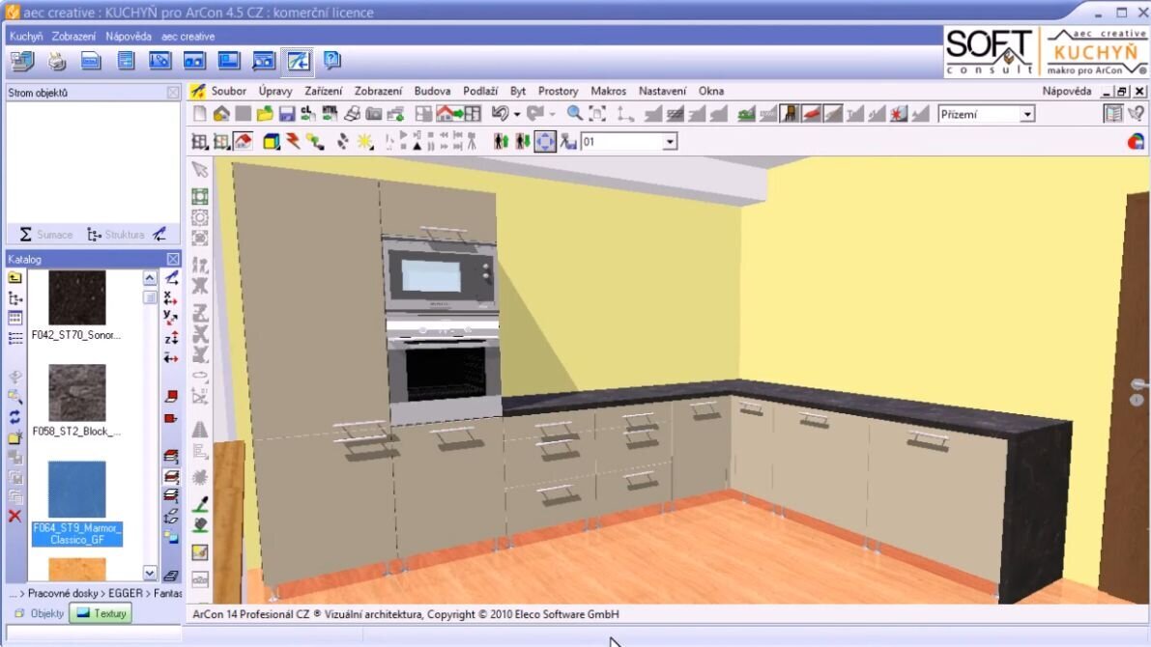This screenshot has height=647, width=1151.
Task: Open the Přízemí floor dropdown
Action: pos(1026,115)
